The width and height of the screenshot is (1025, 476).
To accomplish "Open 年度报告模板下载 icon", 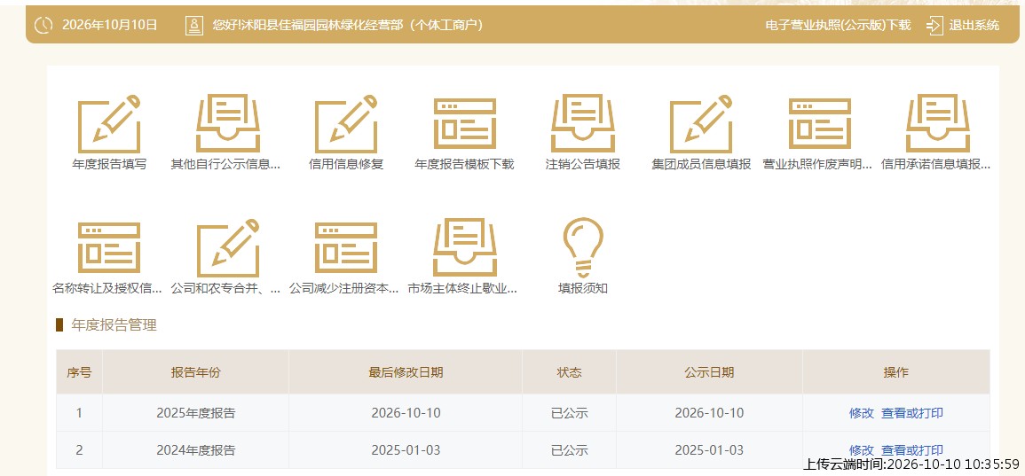I will pyautogui.click(x=465, y=124).
